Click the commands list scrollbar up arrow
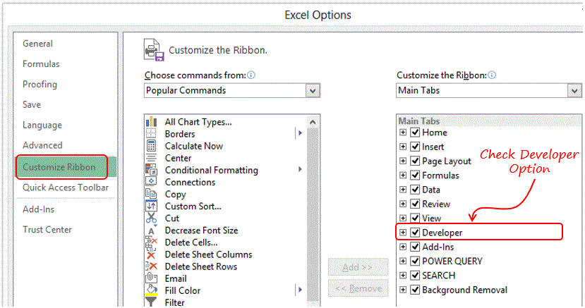 click(x=313, y=122)
